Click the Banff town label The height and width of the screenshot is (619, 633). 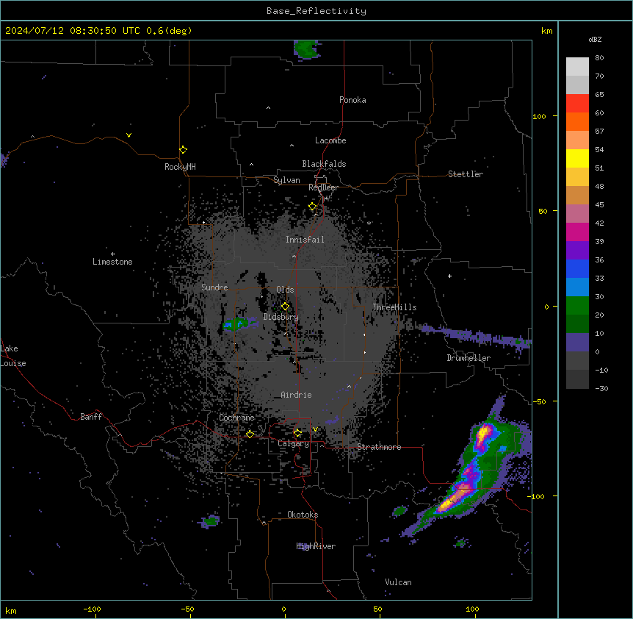click(91, 417)
